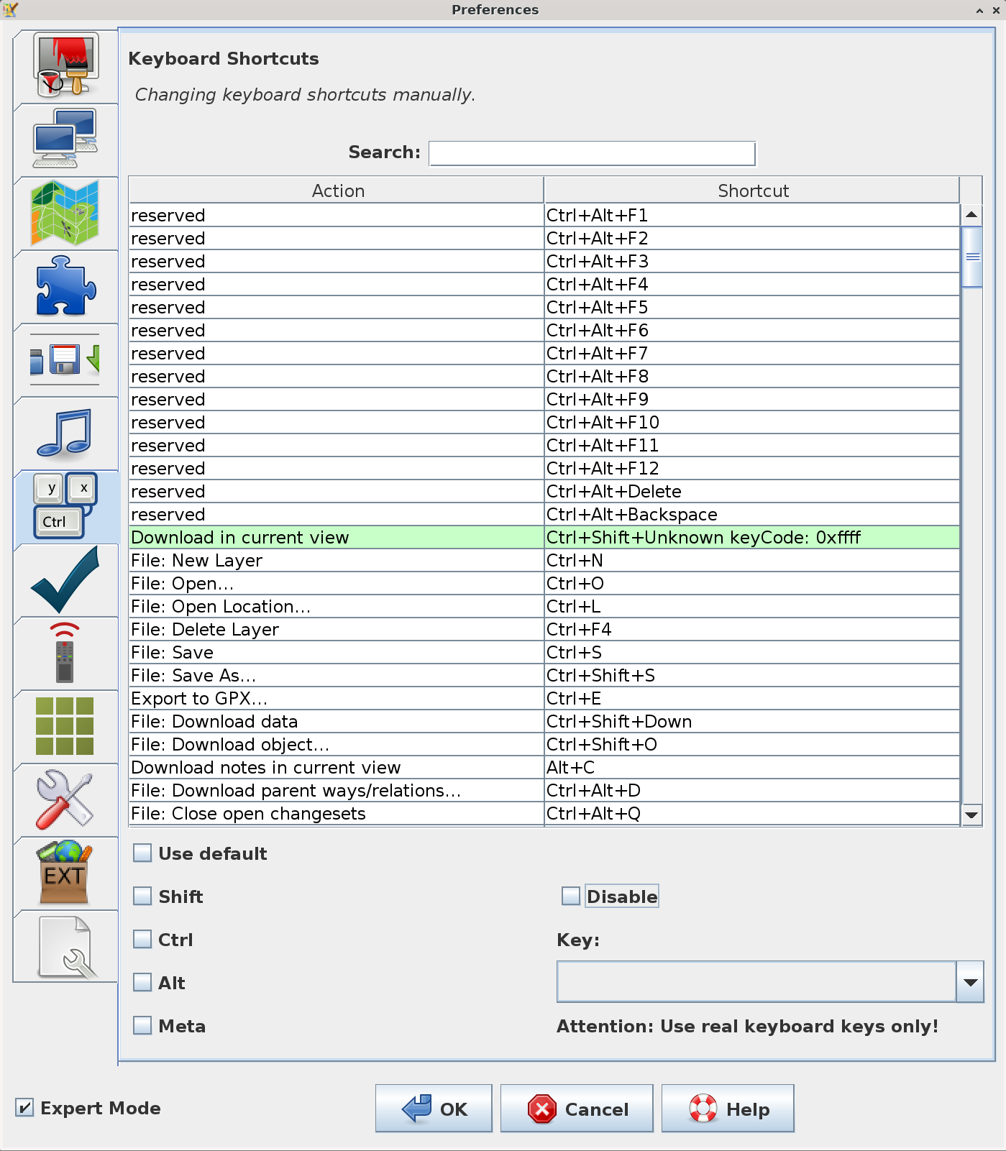Screen dimensions: 1006x1151
Task: Sort the table by the Shortcut column header
Action: pyautogui.click(x=752, y=191)
